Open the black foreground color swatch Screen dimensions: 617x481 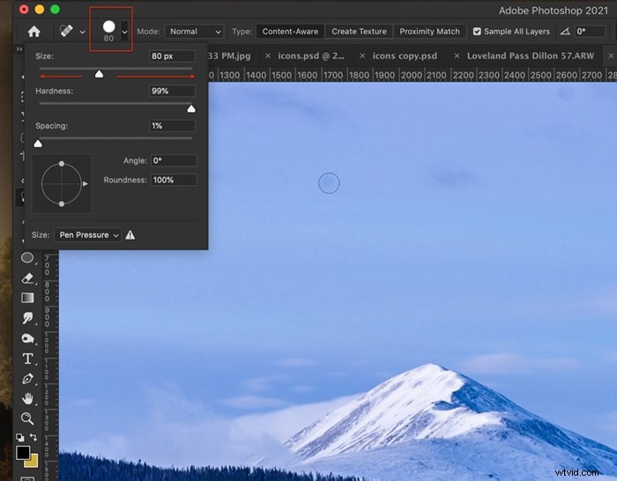coord(23,453)
